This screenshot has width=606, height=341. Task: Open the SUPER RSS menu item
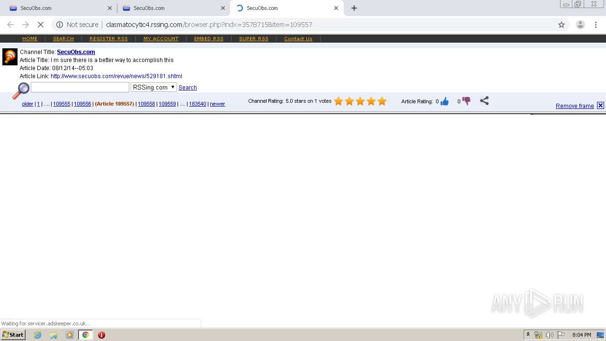pos(254,39)
